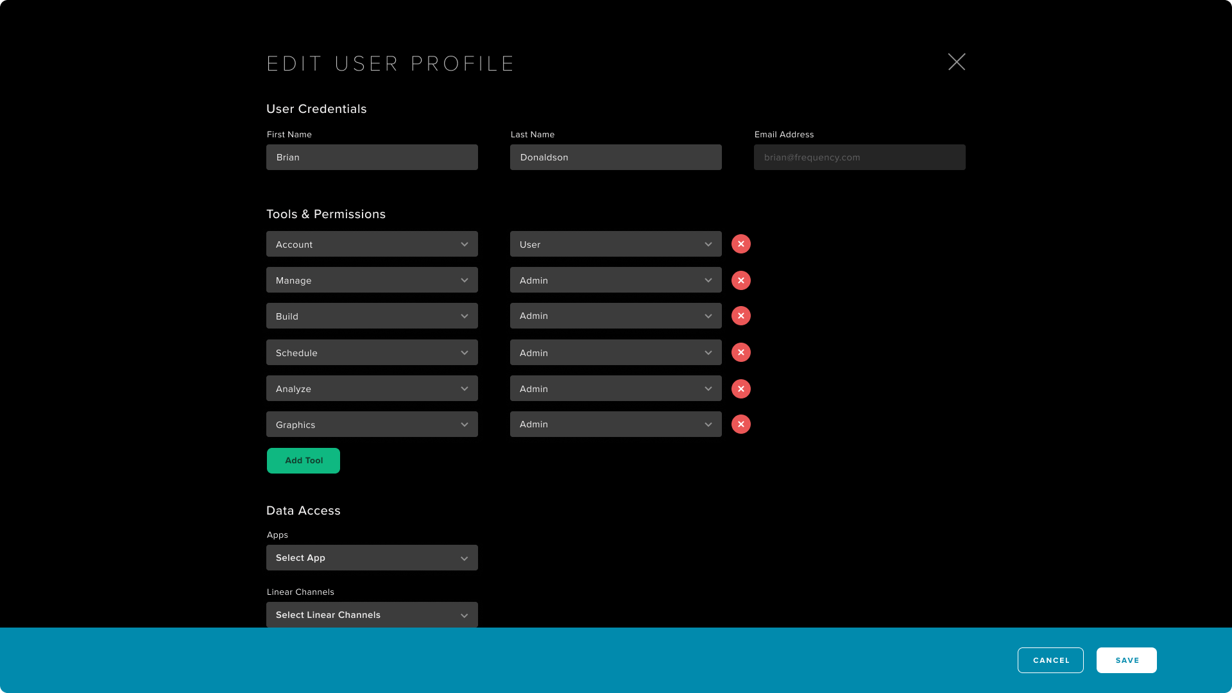Click the SAVE button
1232x693 pixels.
pyautogui.click(x=1126, y=659)
